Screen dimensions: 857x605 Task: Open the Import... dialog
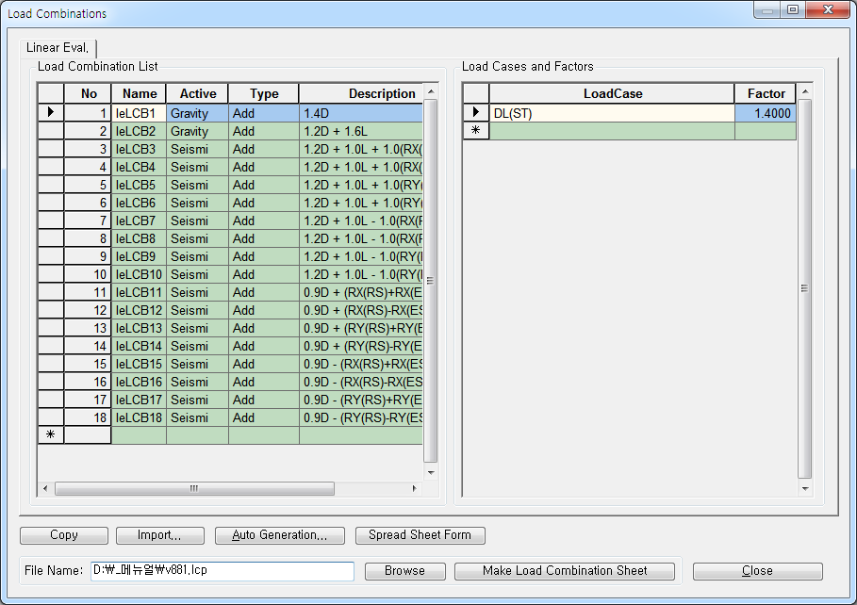pyautogui.click(x=160, y=535)
